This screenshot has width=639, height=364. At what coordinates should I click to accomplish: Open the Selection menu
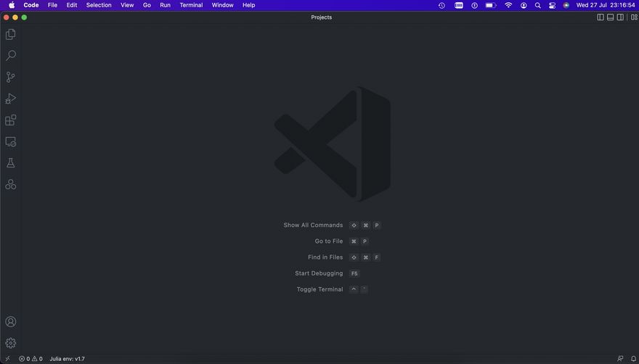99,5
